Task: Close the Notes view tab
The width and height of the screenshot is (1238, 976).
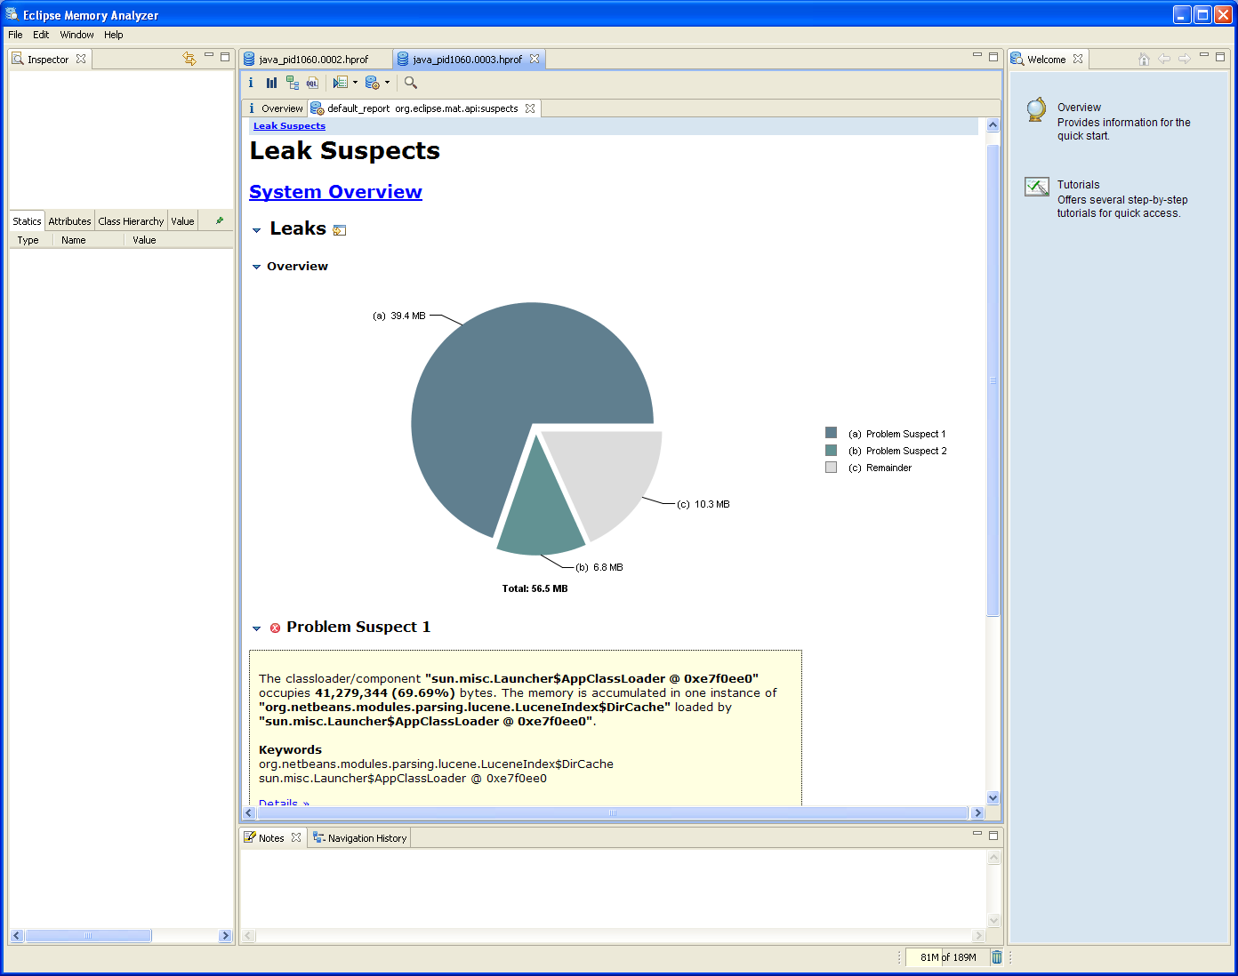Action: [296, 837]
